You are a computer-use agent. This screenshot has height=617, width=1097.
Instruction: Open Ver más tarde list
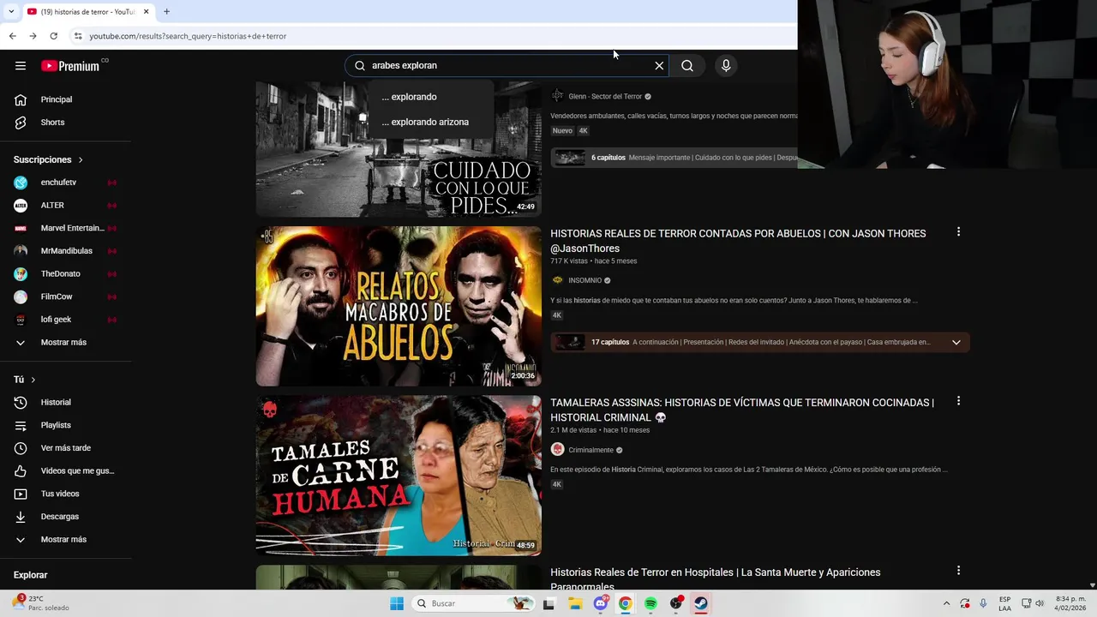click(66, 448)
